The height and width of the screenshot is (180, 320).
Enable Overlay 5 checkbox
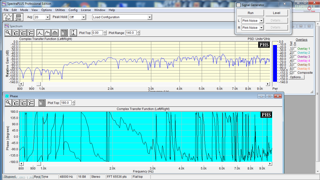295,65
